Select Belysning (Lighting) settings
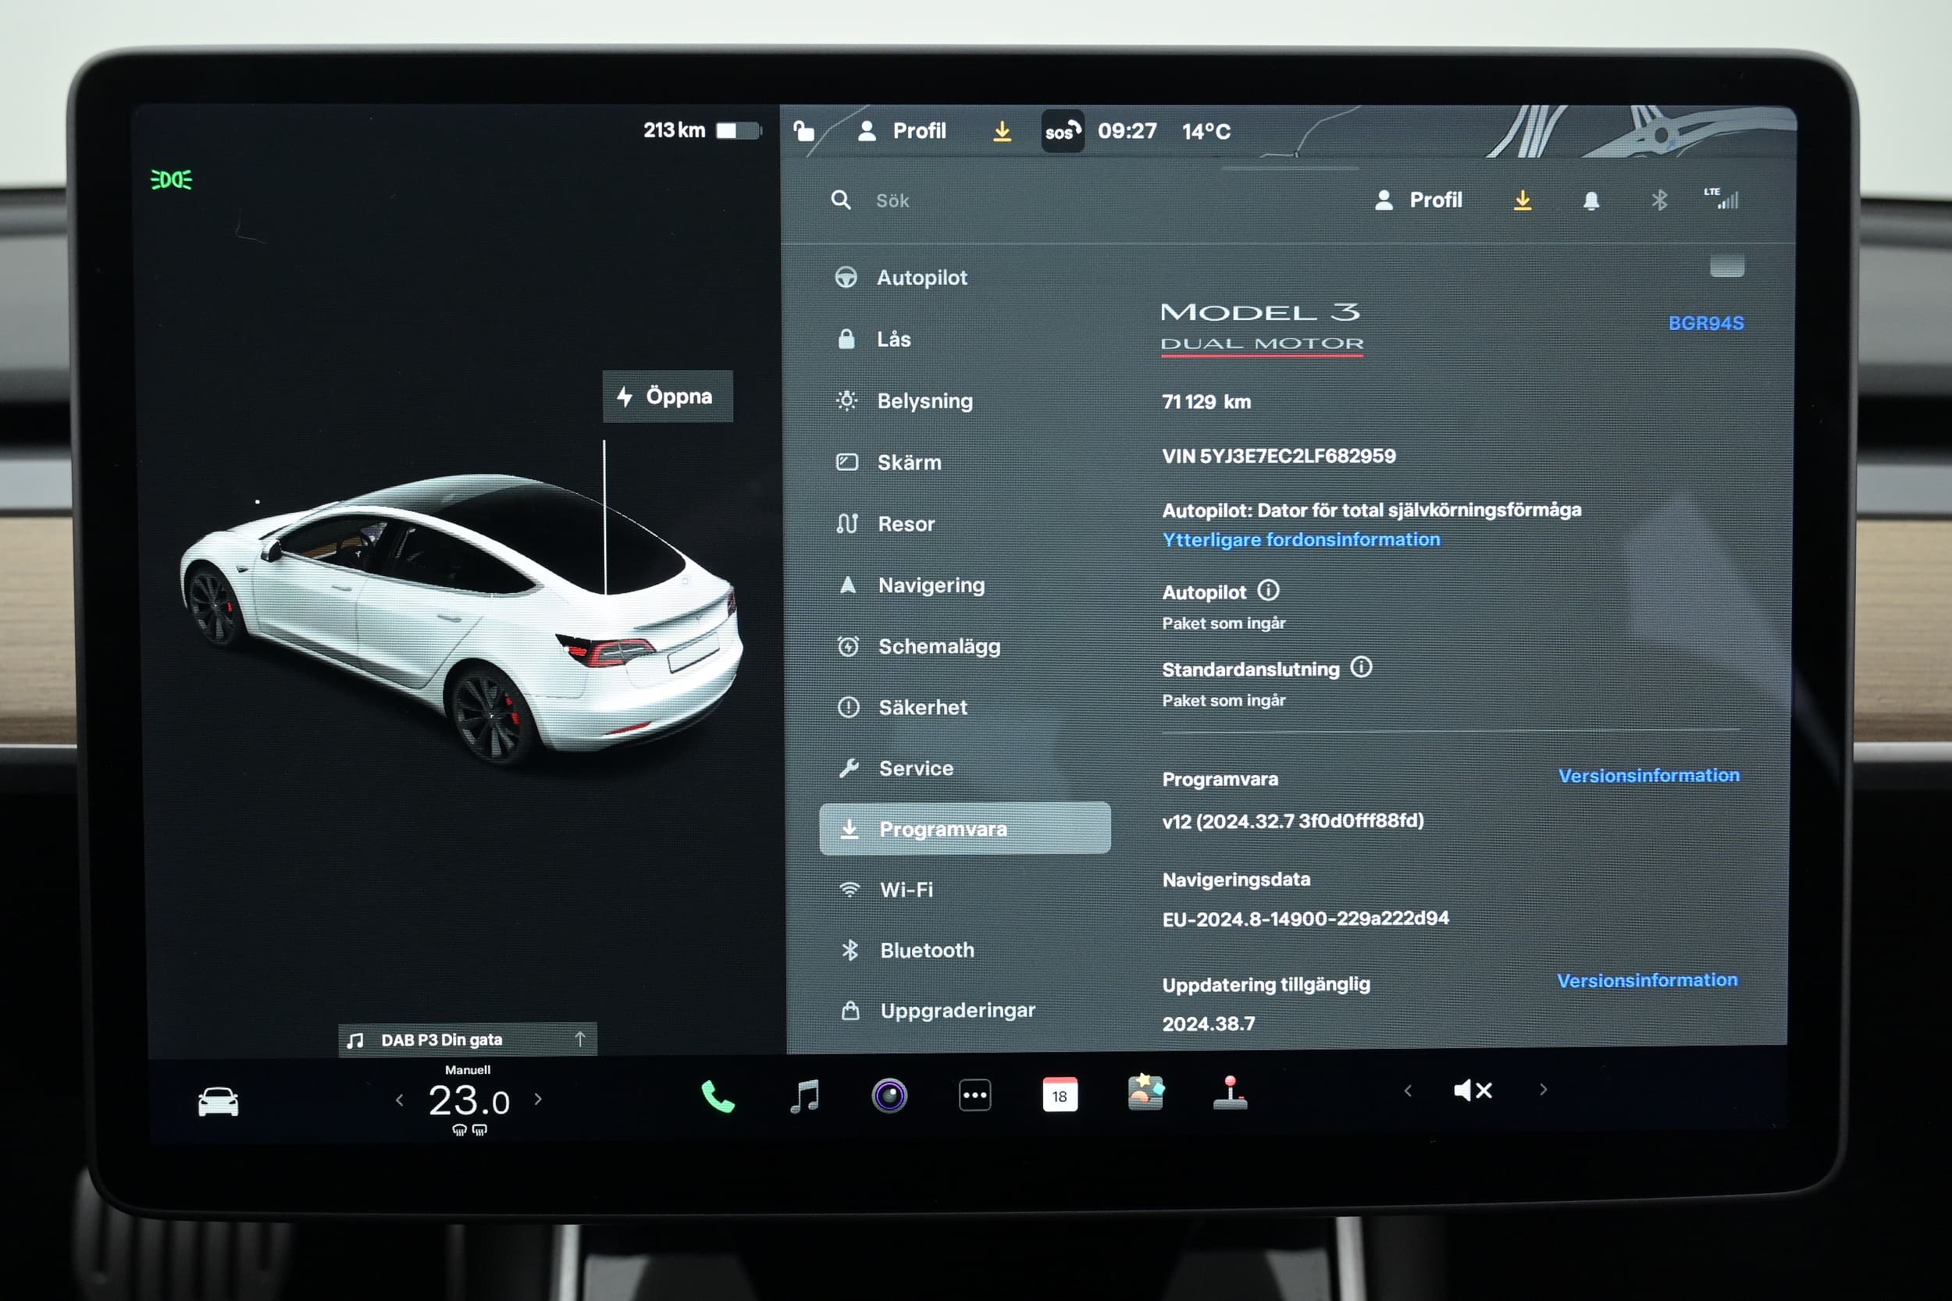 (924, 398)
